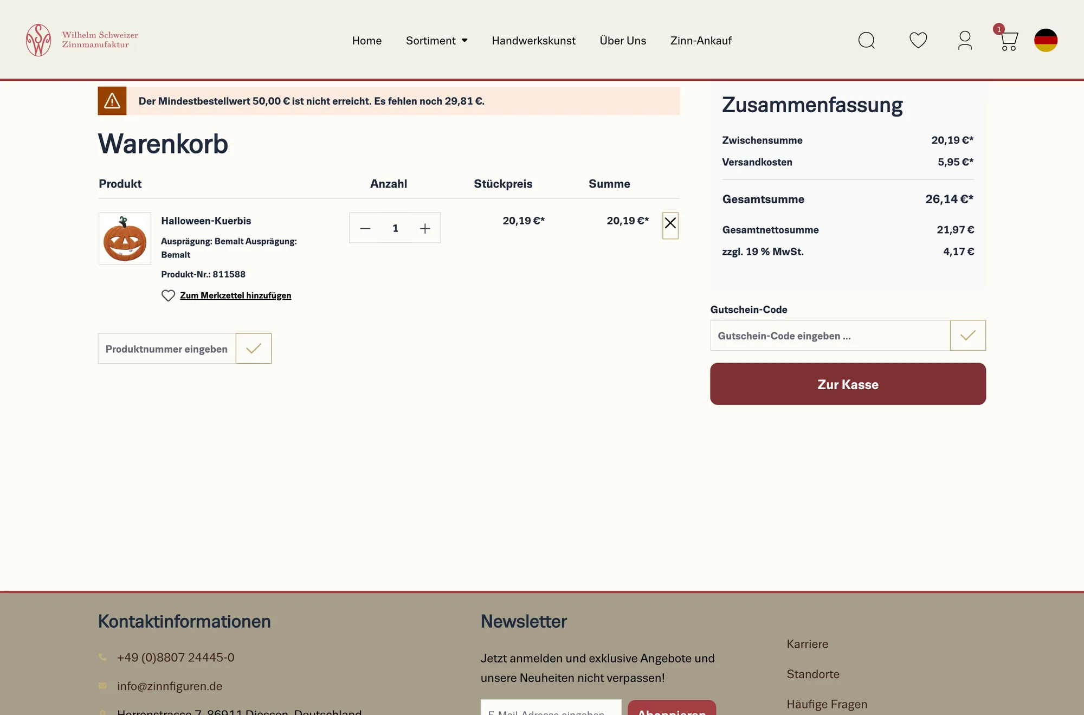
Task: Open the Zinn-Ankauf menu item
Action: pos(701,41)
